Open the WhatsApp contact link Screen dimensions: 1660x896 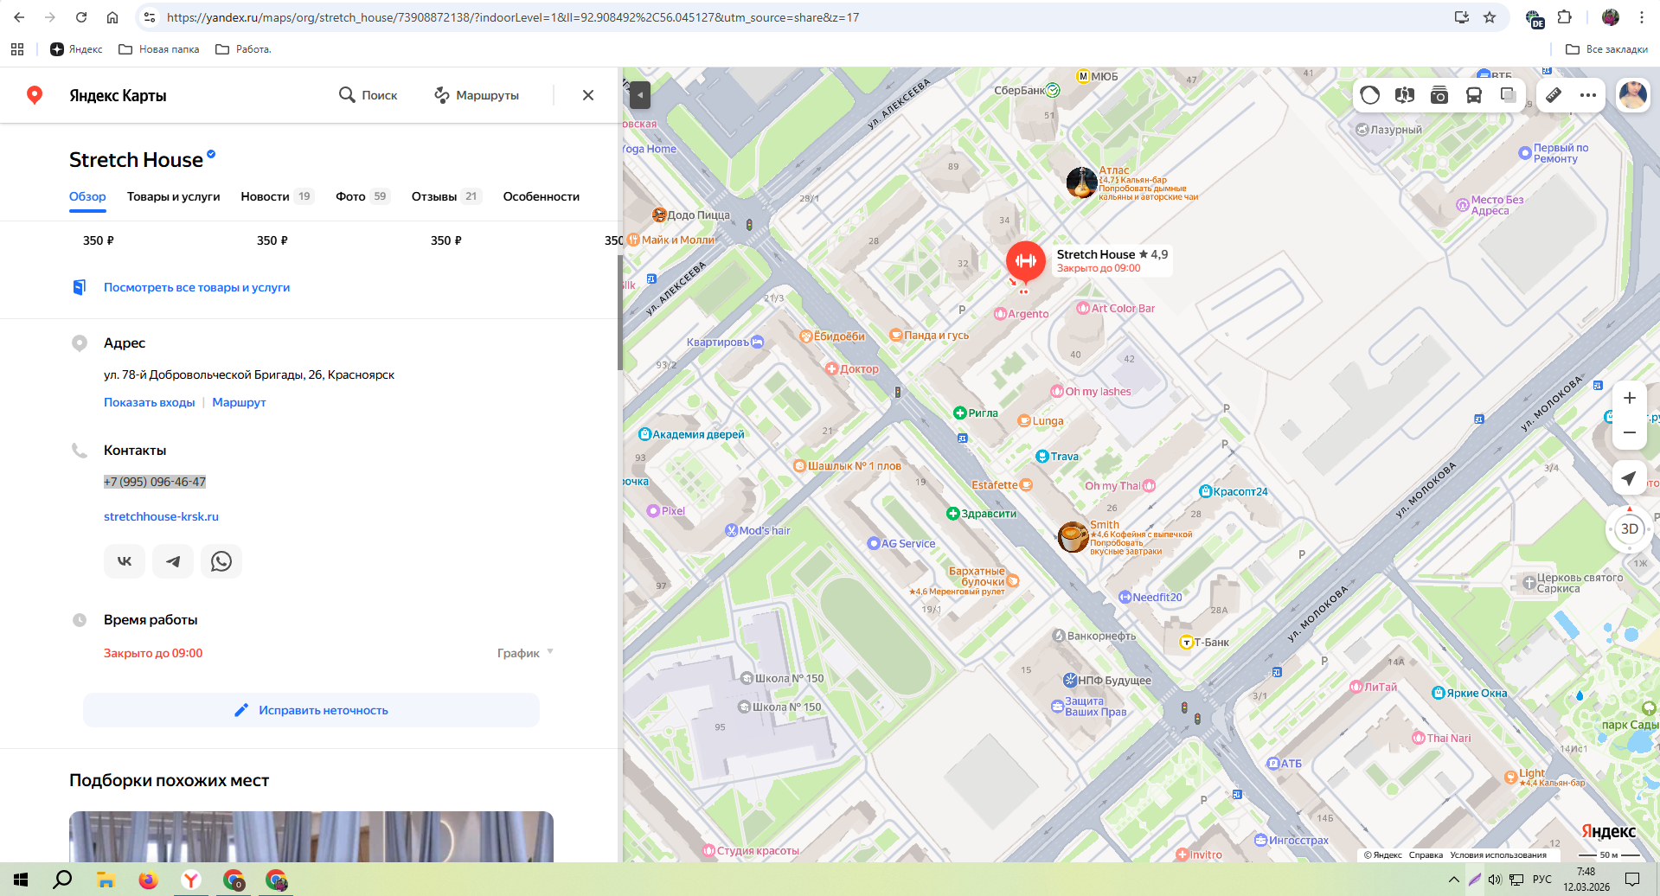coord(221,561)
